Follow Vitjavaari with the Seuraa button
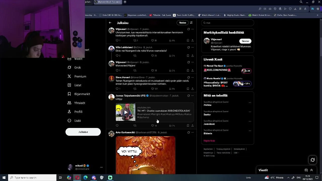The height and width of the screenshot is (181, 322). coord(245,41)
